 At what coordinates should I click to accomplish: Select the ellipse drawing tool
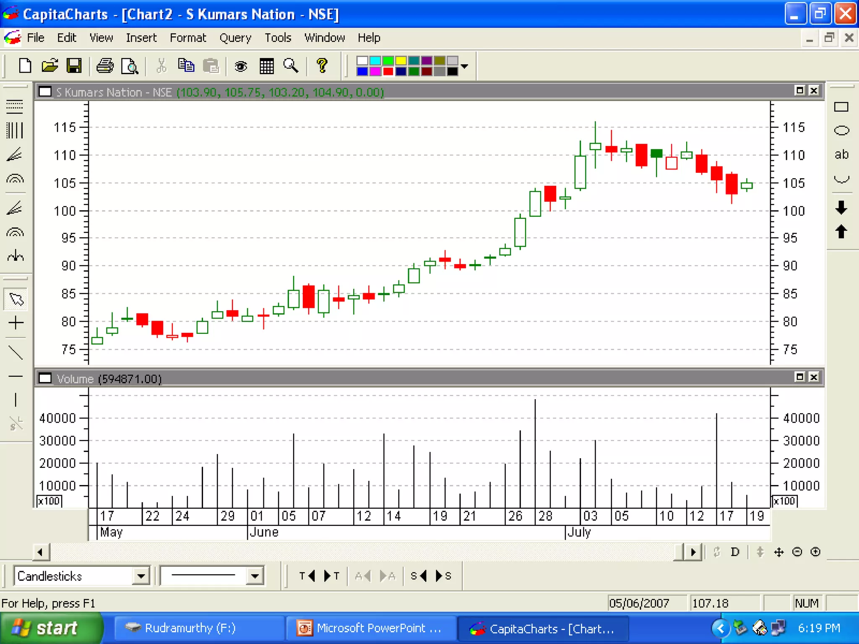click(841, 130)
